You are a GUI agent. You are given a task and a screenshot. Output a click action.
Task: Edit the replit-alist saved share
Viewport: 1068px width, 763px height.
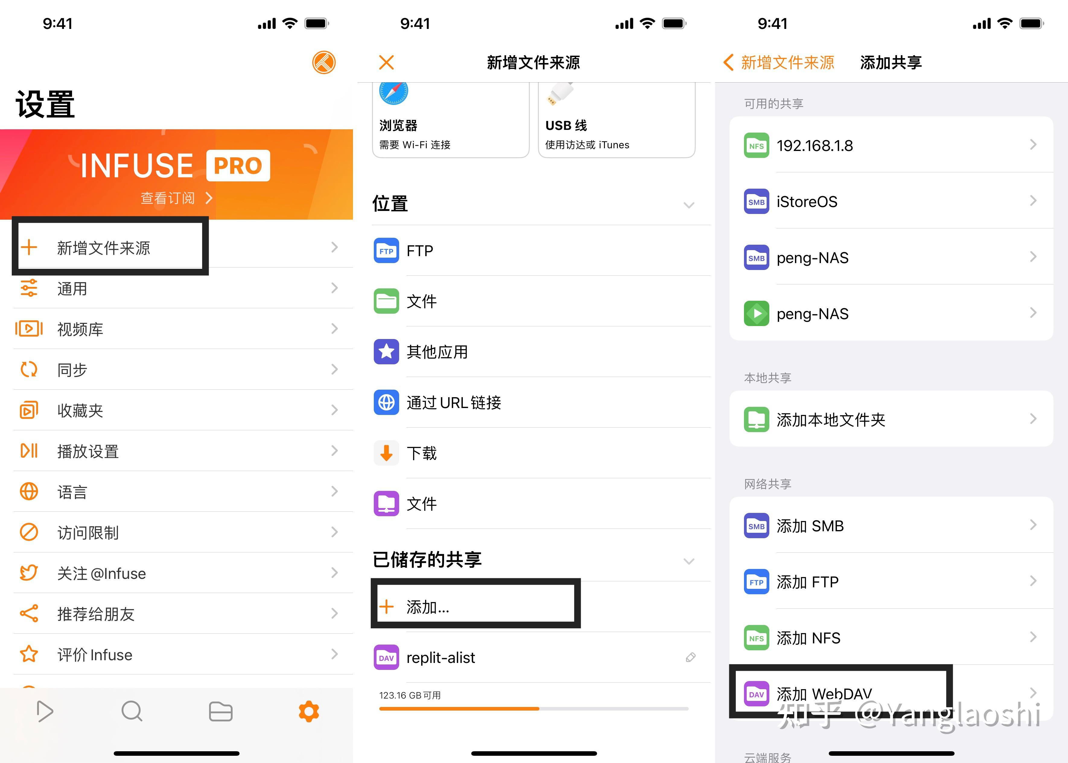(690, 657)
